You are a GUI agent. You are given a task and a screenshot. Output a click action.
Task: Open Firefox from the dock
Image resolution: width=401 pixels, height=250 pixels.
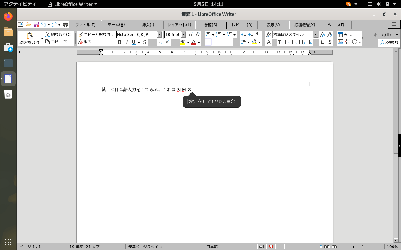[x=8, y=16]
